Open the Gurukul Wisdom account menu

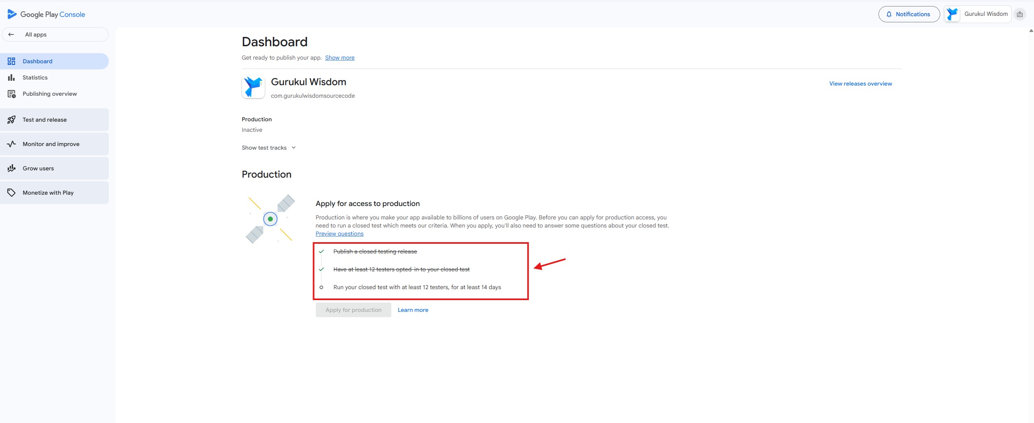977,14
